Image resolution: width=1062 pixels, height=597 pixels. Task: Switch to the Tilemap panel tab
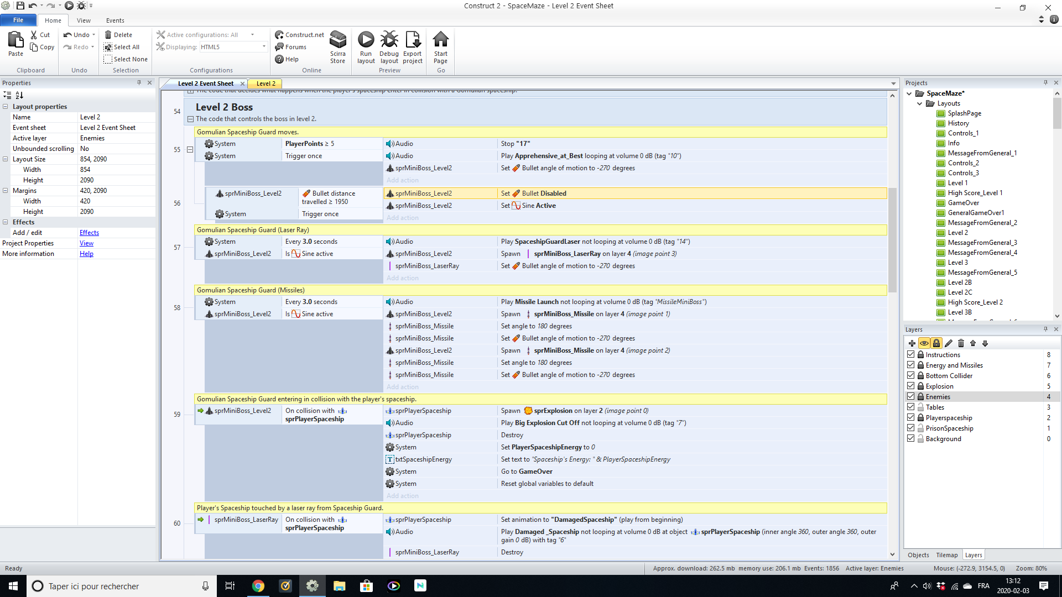pos(946,555)
